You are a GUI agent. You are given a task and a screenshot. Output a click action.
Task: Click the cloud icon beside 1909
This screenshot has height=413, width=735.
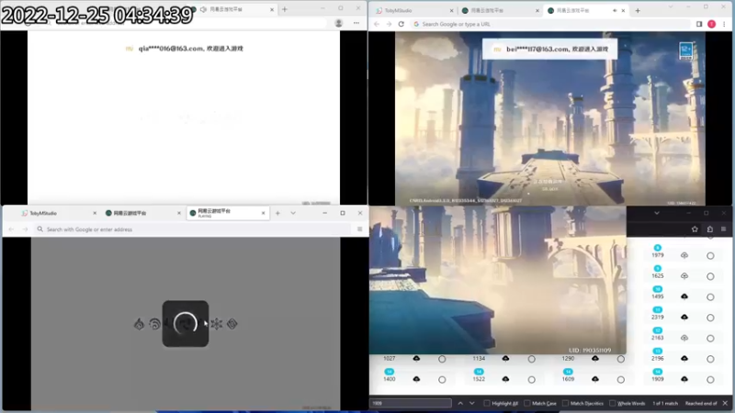tap(684, 379)
